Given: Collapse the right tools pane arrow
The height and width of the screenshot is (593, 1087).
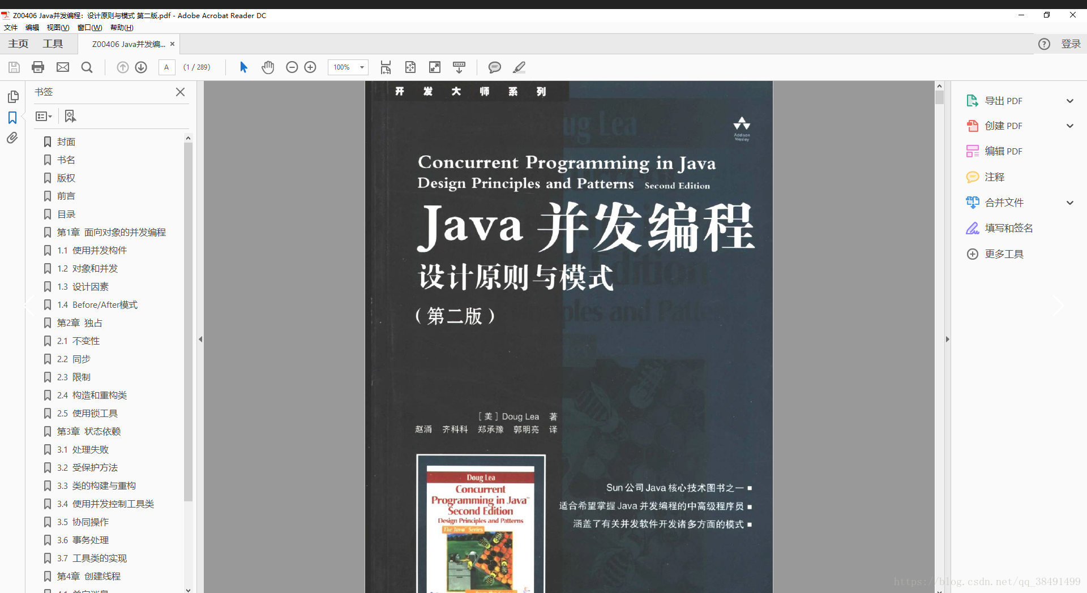Looking at the screenshot, I should point(947,340).
